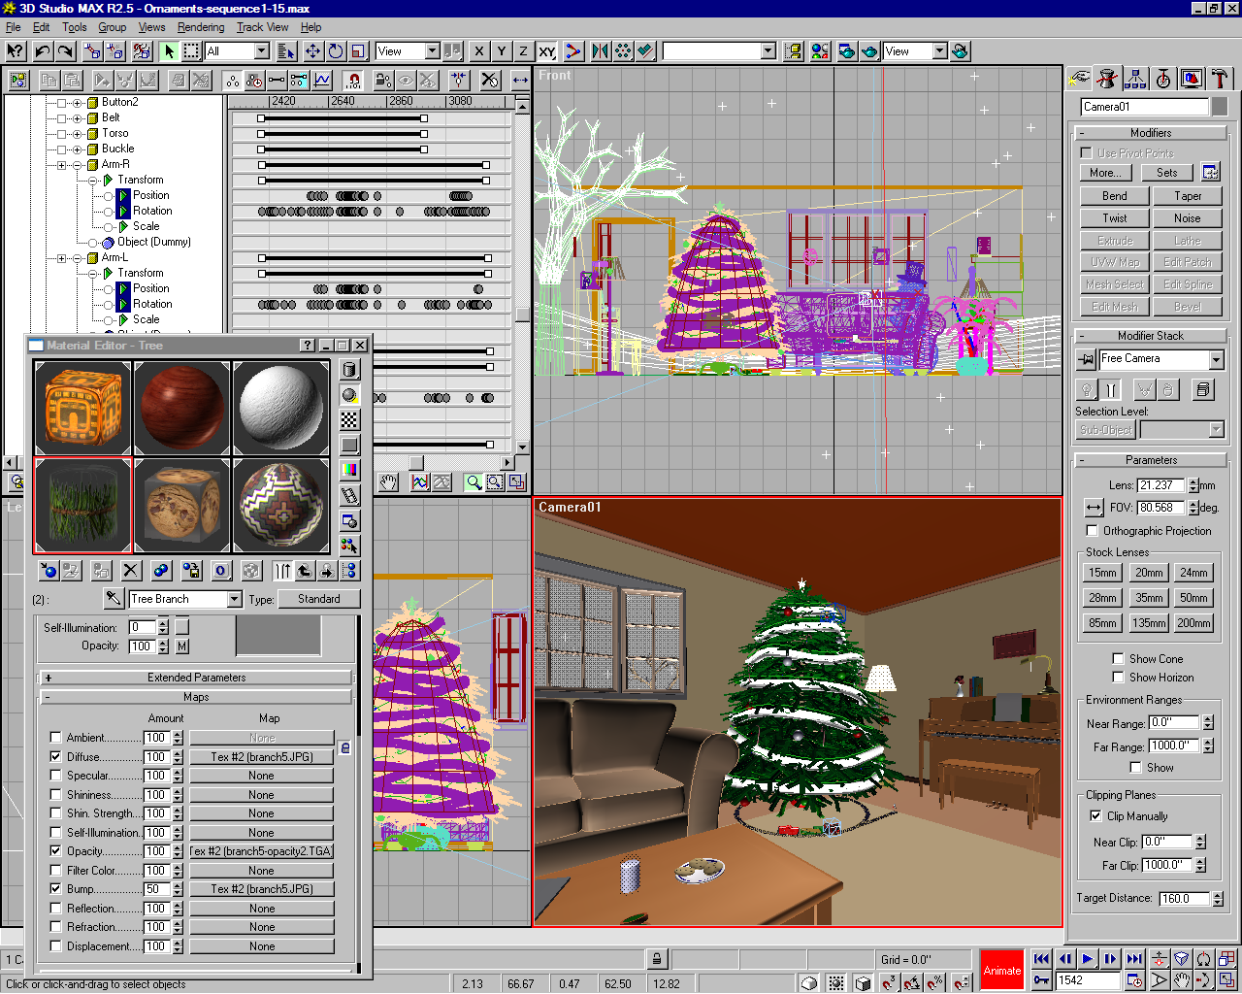Toggle Material Editor sample backlight icon
This screenshot has width=1242, height=994.
coord(350,394)
